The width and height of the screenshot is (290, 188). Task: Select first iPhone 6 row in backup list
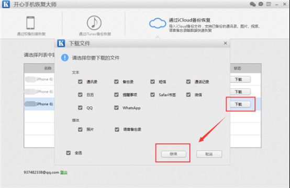(39, 79)
